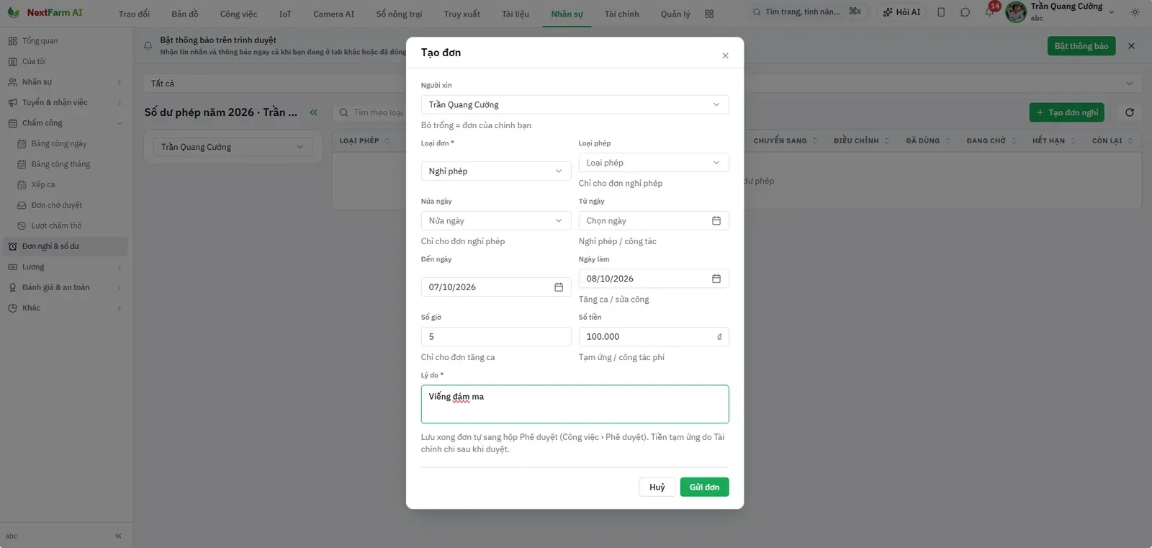The image size is (1152, 548).
Task: Click into the Số giờ input field
Action: tap(495, 336)
